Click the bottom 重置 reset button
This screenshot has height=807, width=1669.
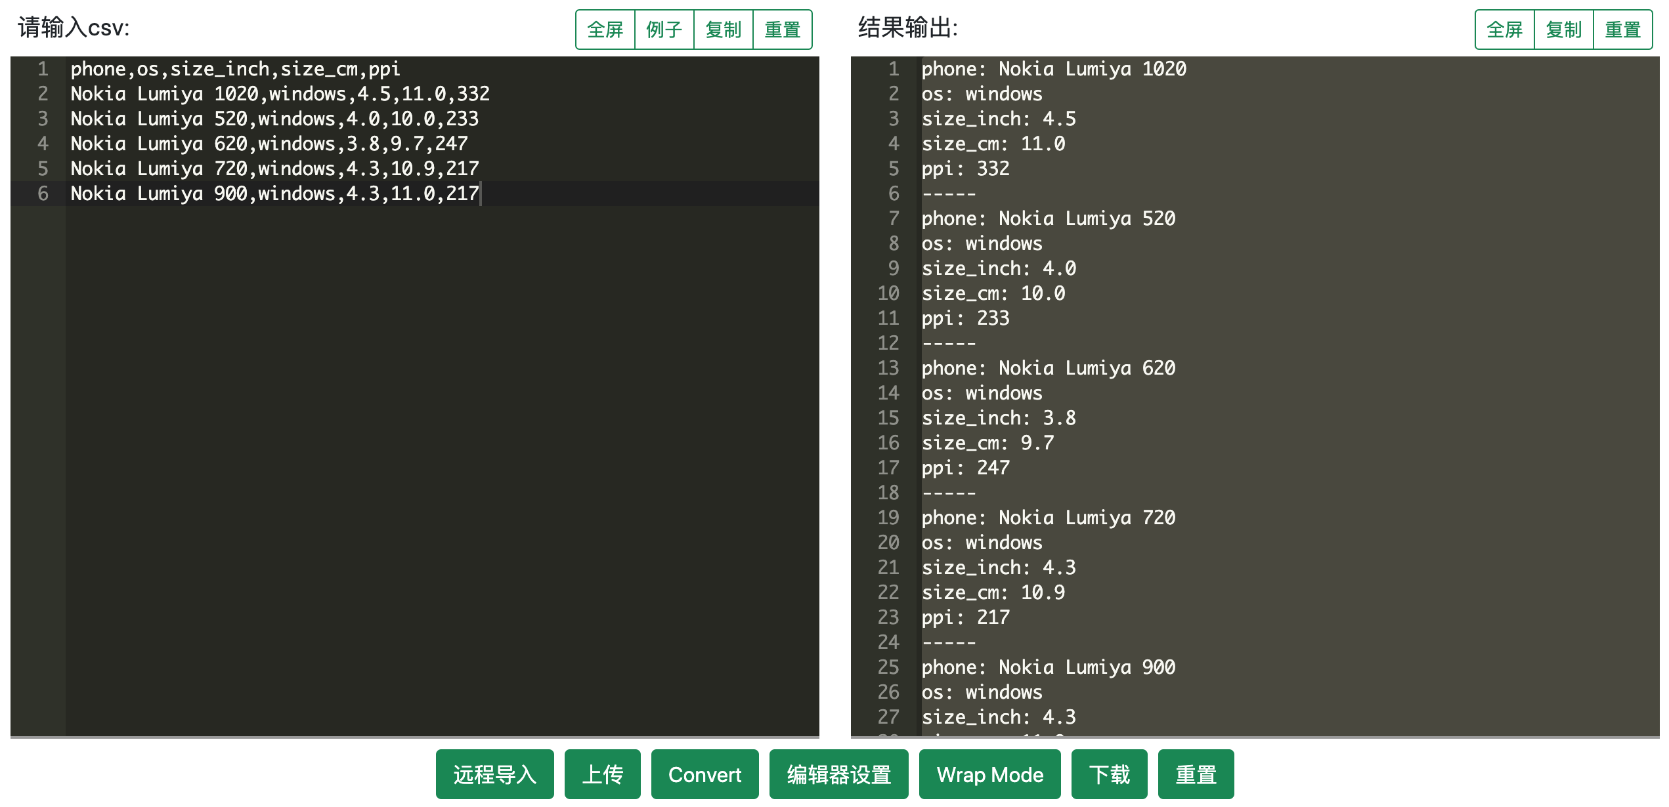point(1196,775)
